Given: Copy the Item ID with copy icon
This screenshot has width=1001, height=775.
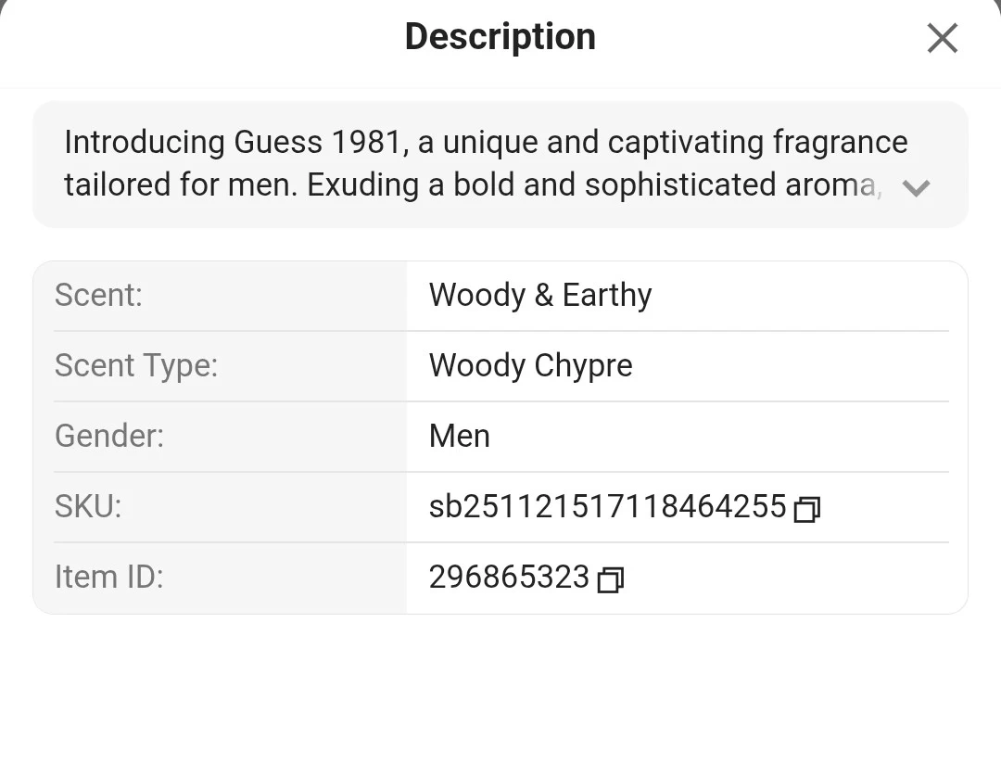Looking at the screenshot, I should [610, 579].
